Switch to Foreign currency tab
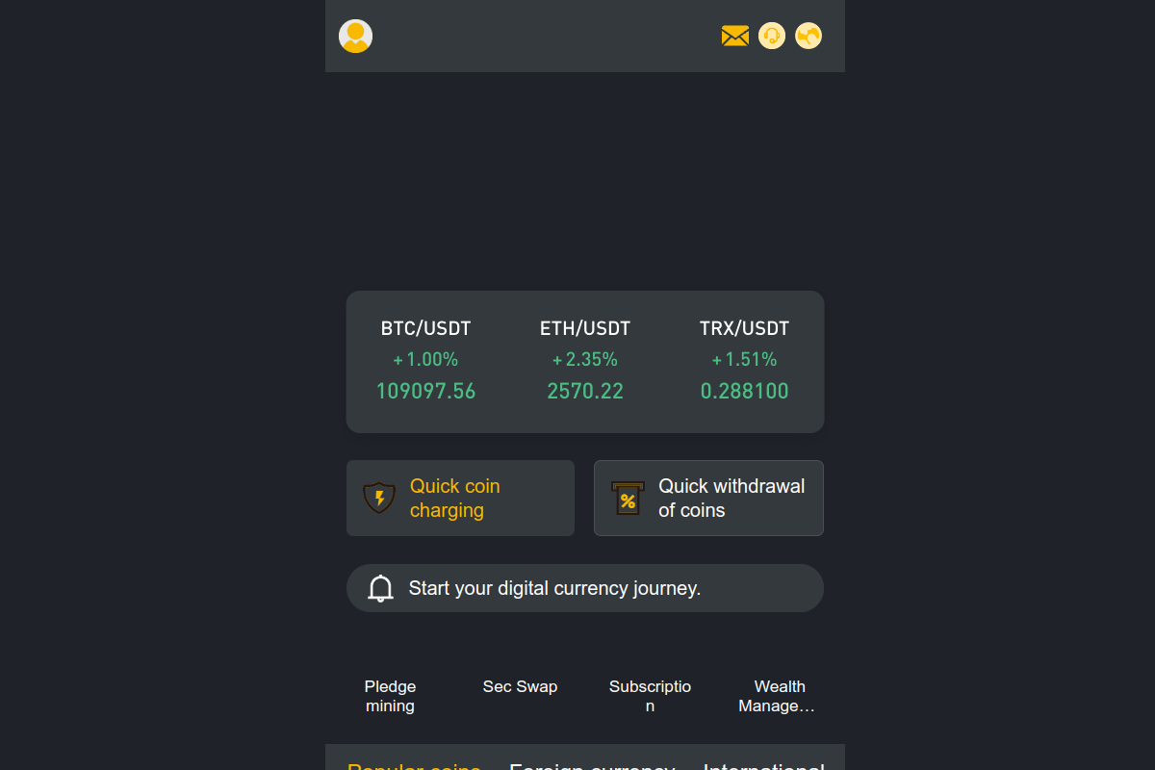This screenshot has width=1155, height=770. [592, 765]
